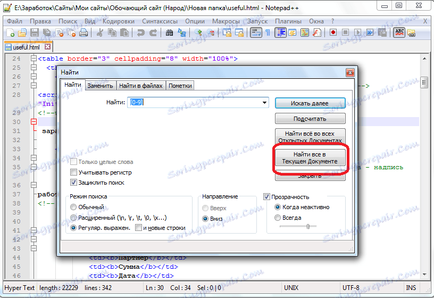This screenshot has width=434, height=298.
Task: Switch to Найти в файлах tab
Action: 141,86
